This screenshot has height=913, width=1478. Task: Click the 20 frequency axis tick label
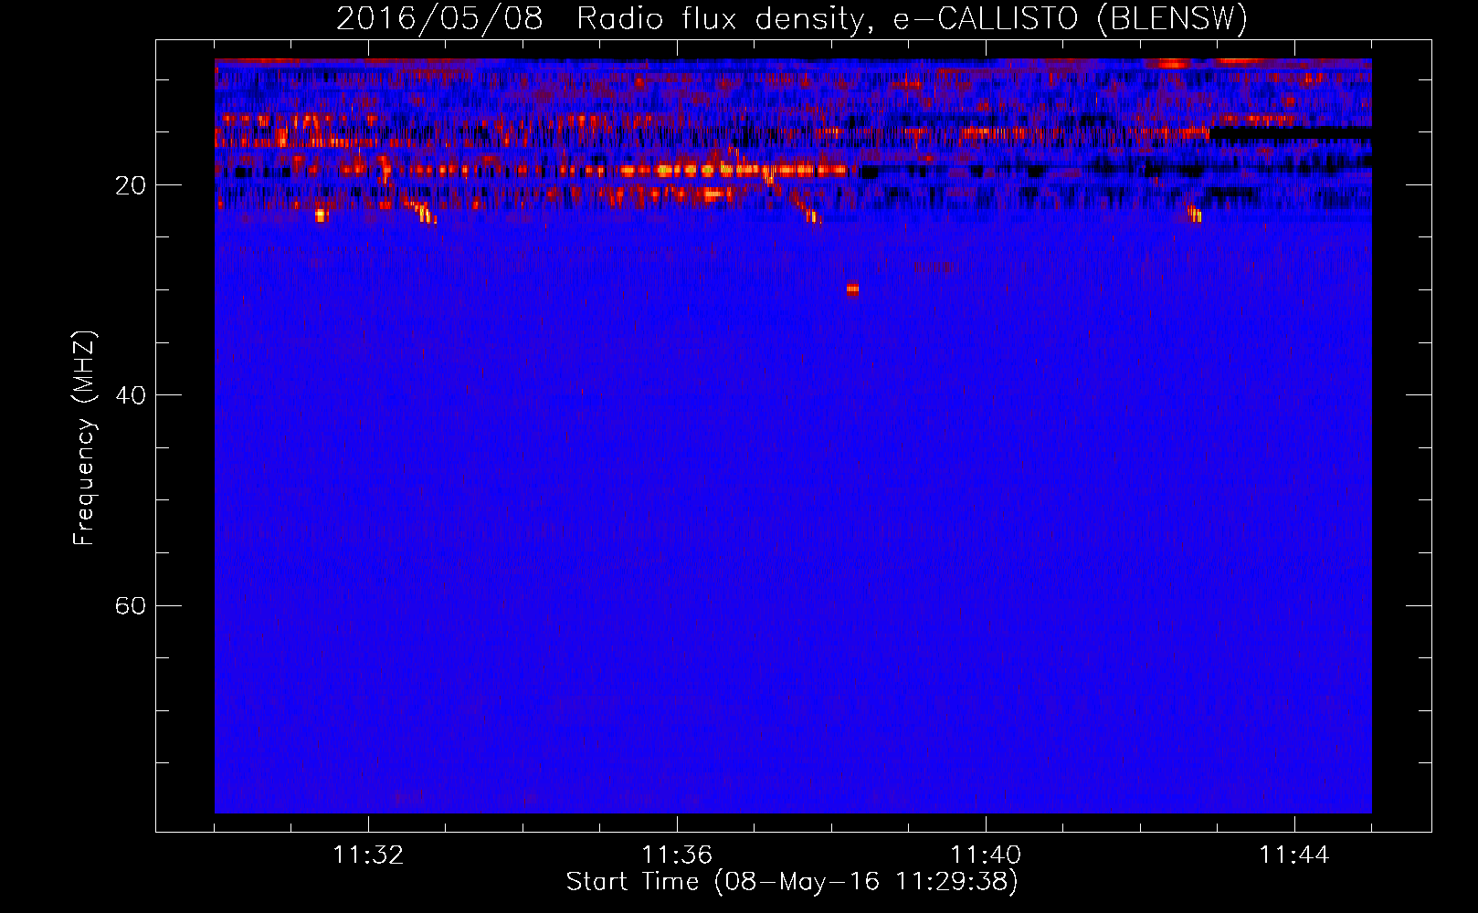click(x=131, y=185)
